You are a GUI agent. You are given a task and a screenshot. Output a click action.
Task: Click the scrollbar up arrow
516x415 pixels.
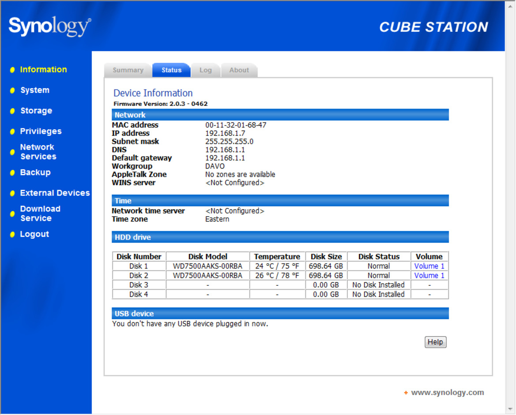[510, 6]
